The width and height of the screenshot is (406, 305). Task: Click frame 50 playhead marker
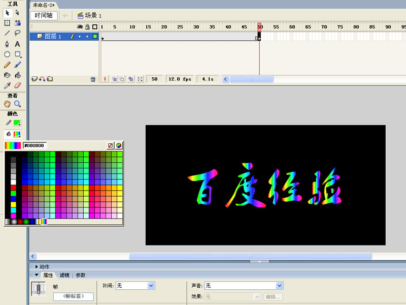259,27
